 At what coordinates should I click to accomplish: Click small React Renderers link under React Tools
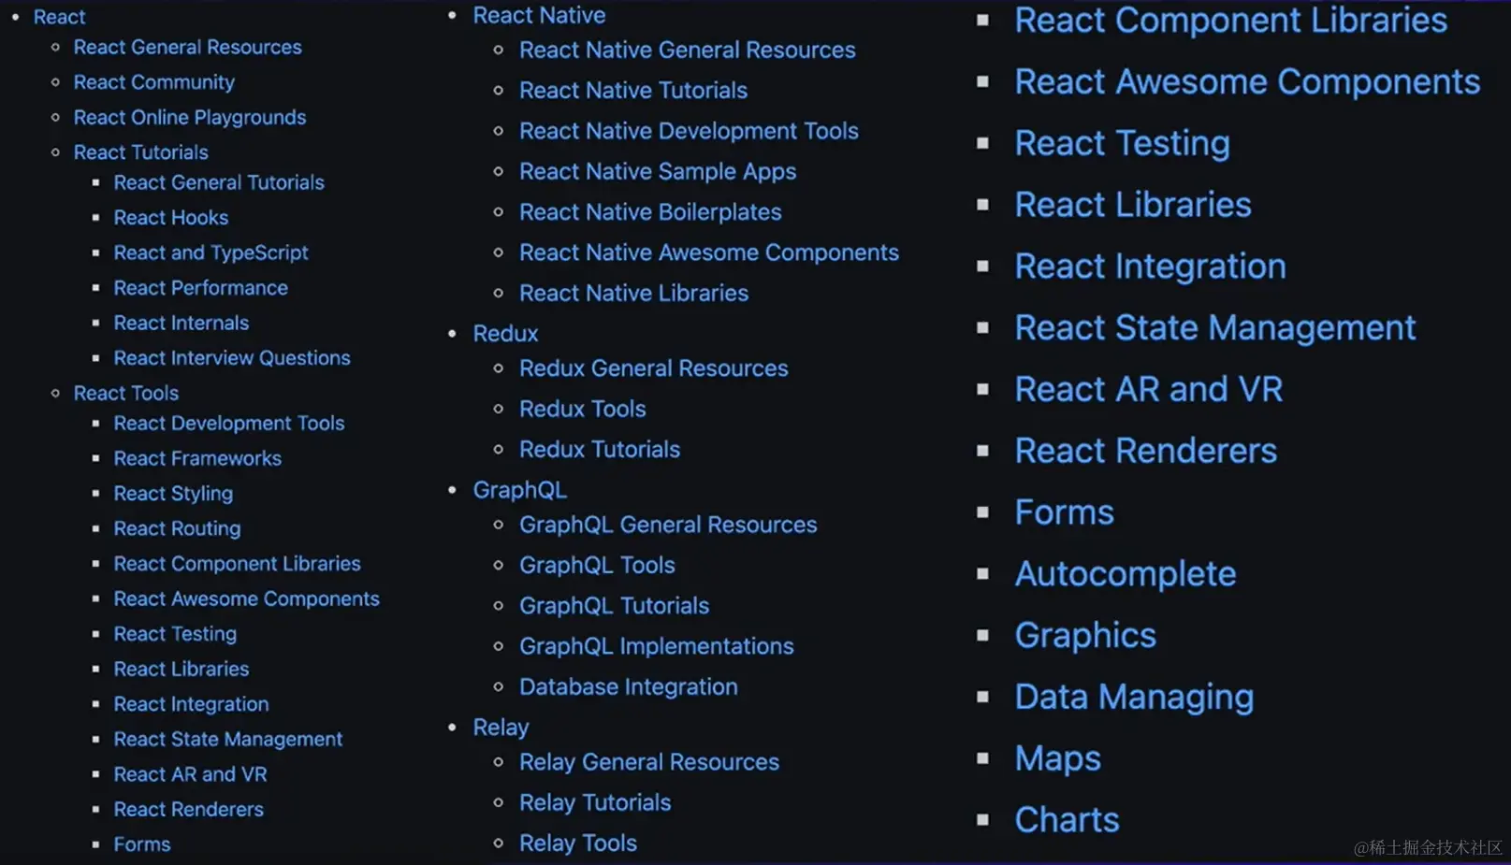(188, 809)
